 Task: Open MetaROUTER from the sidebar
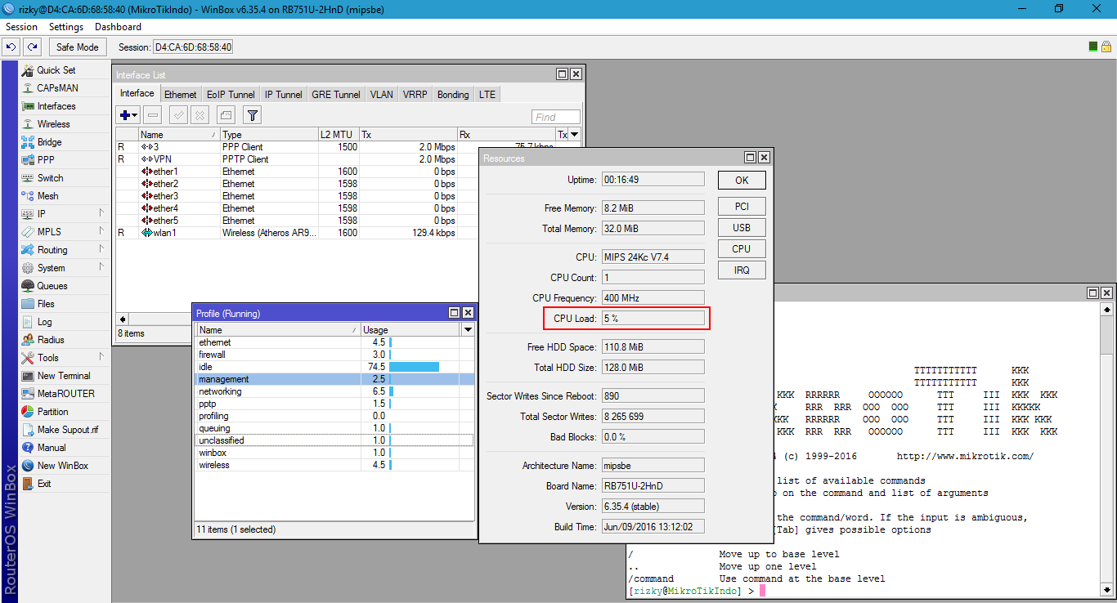65,394
